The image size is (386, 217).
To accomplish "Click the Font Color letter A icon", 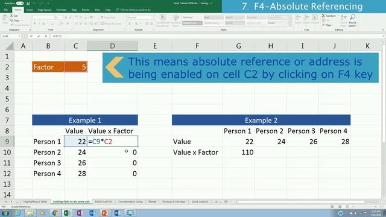I will [68, 24].
